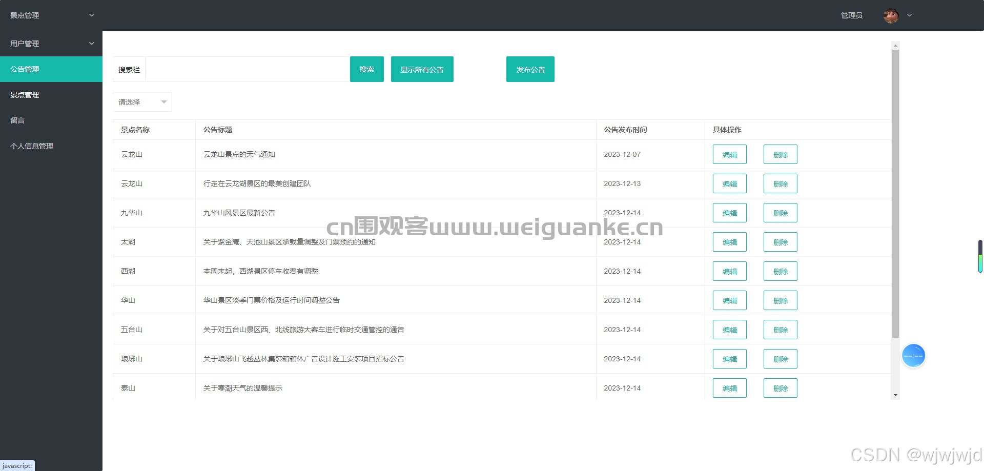984x471 pixels.
Task: Click the blue floating assistant circle
Action: click(x=913, y=356)
